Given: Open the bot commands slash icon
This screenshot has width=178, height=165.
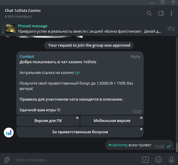Looking at the screenshot, I should [145, 160].
